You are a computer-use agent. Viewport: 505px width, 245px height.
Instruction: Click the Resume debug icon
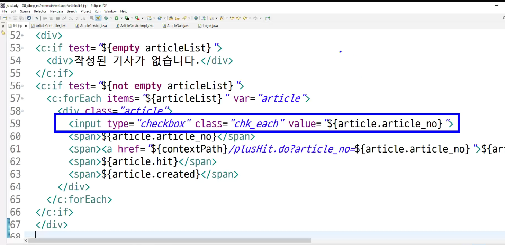tap(45, 18)
